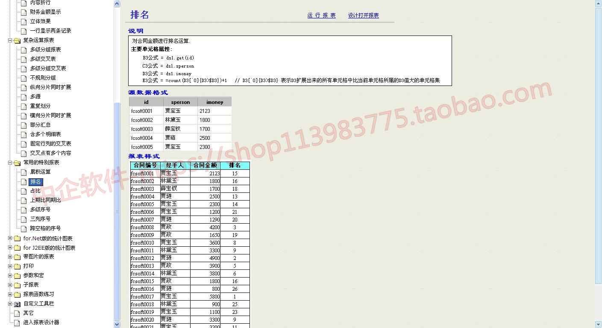
Task: Expand the 带图片的报表 folder node
Action: tap(10, 257)
